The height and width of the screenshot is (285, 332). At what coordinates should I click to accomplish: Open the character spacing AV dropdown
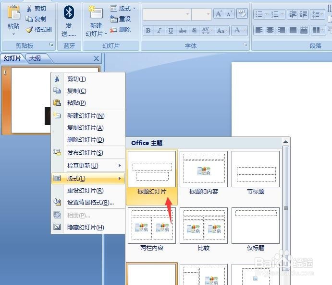click(207, 31)
